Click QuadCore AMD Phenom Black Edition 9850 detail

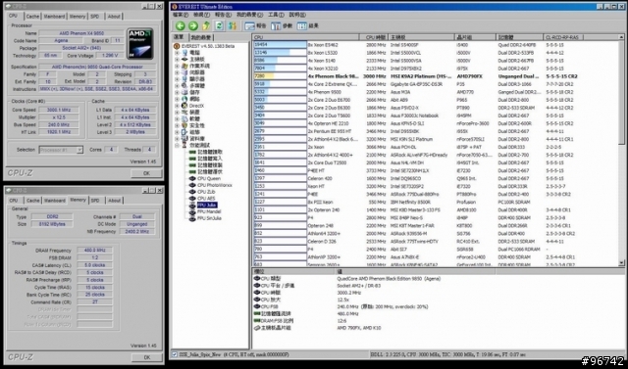[389, 278]
